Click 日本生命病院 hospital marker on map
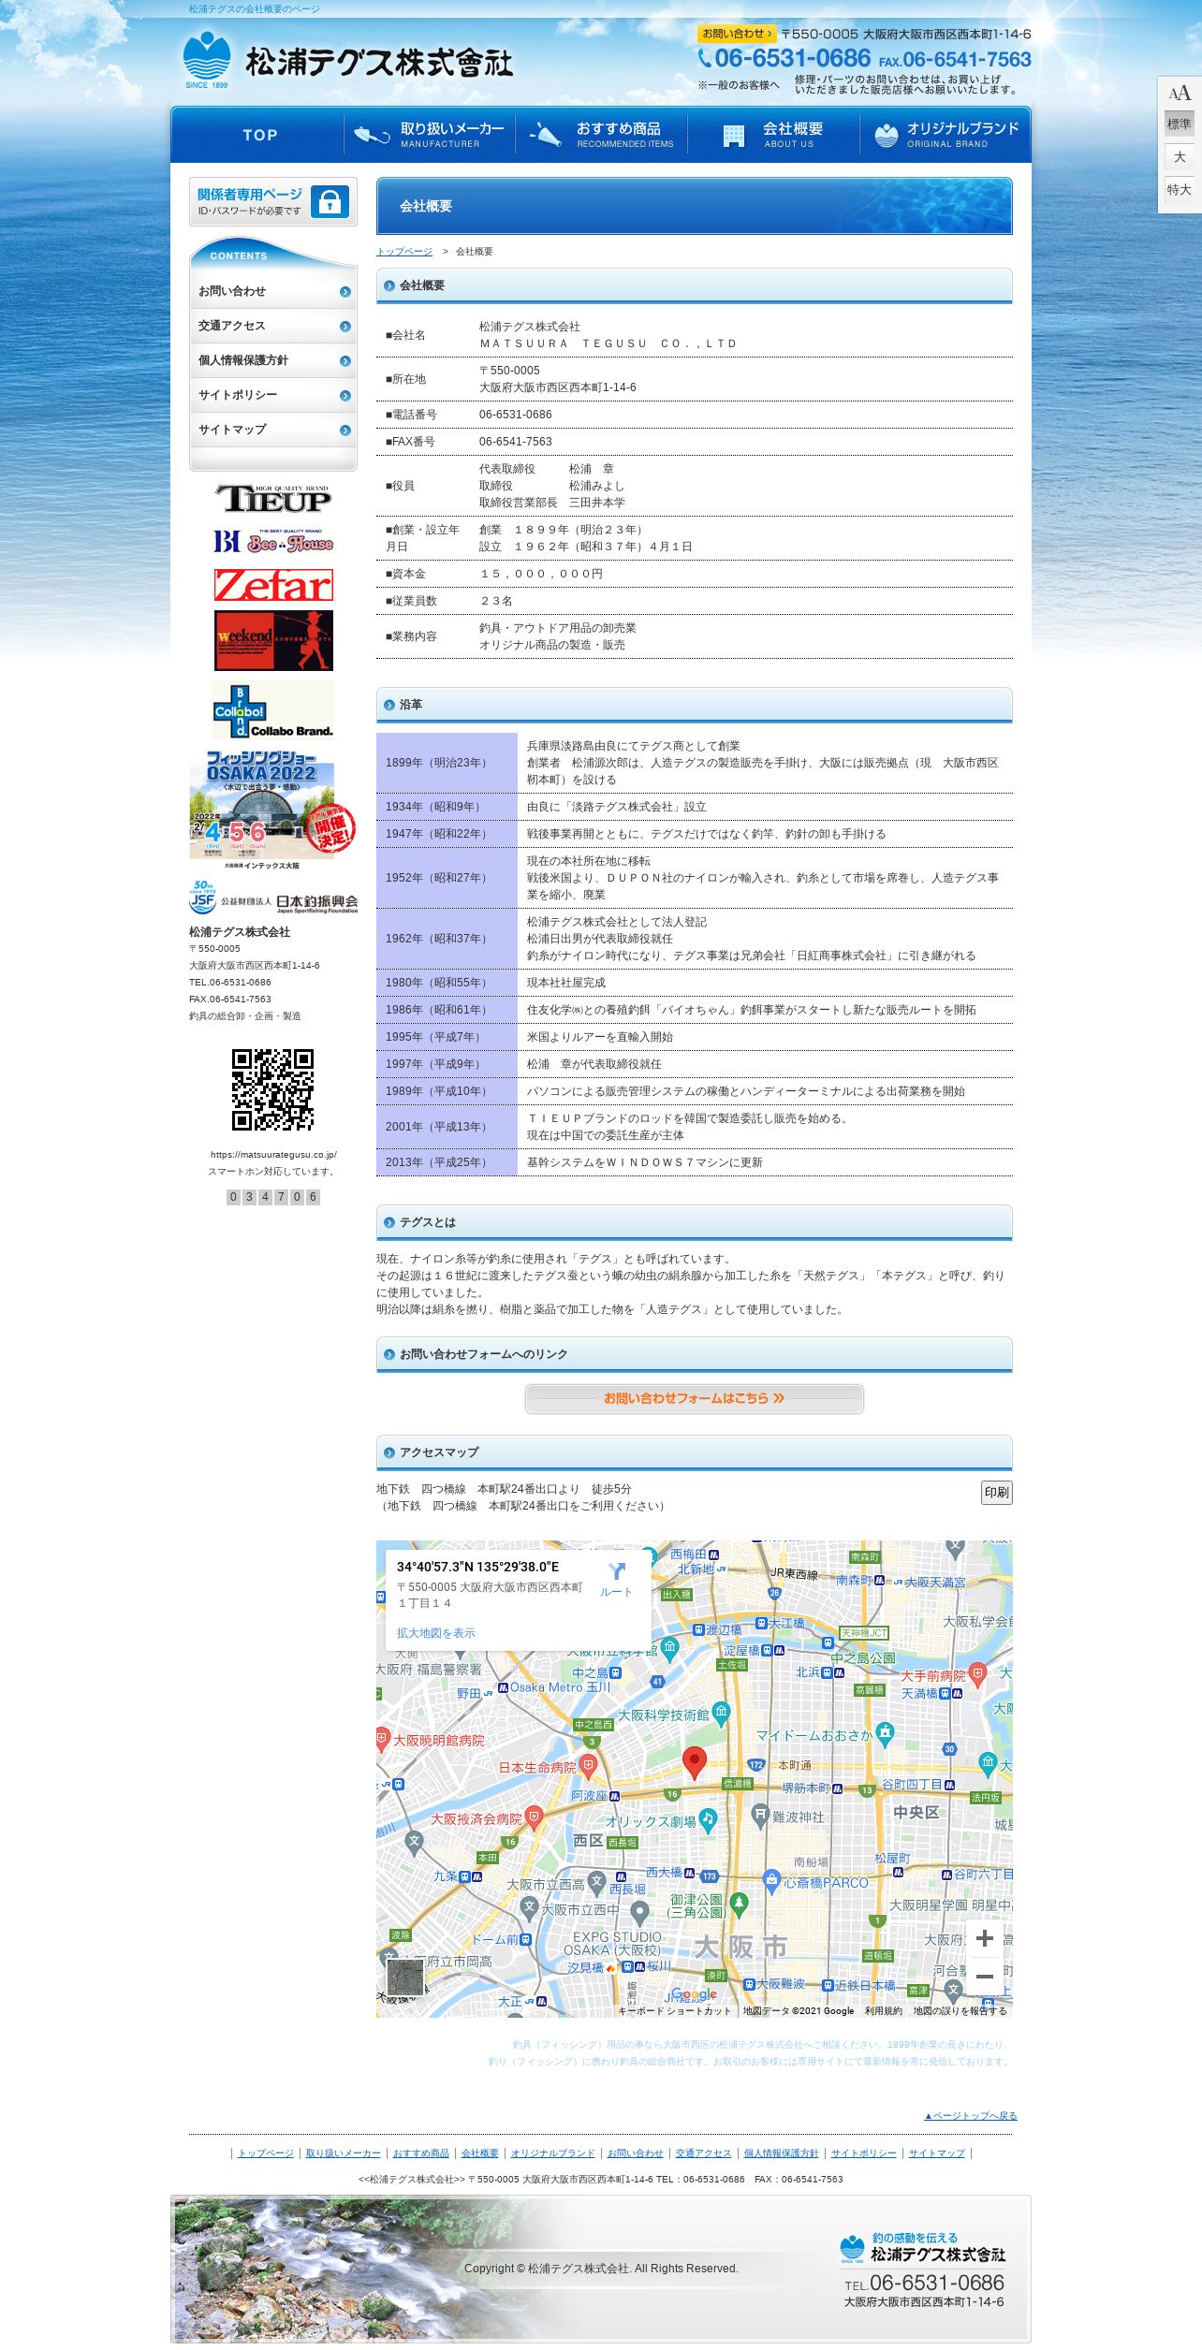Screen dimensions: 1202x2350 (x=588, y=1766)
